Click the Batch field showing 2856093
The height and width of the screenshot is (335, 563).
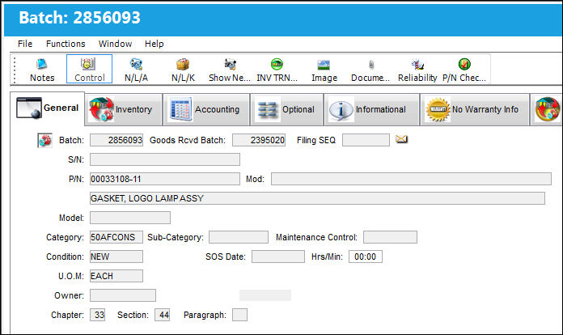pyautogui.click(x=116, y=140)
